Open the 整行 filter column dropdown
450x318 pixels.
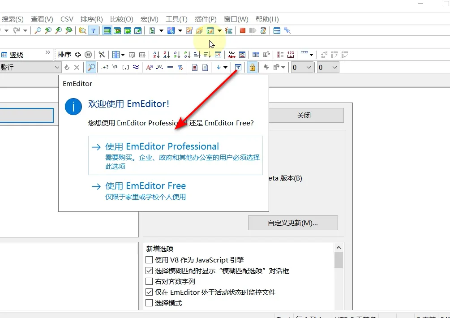click(57, 68)
